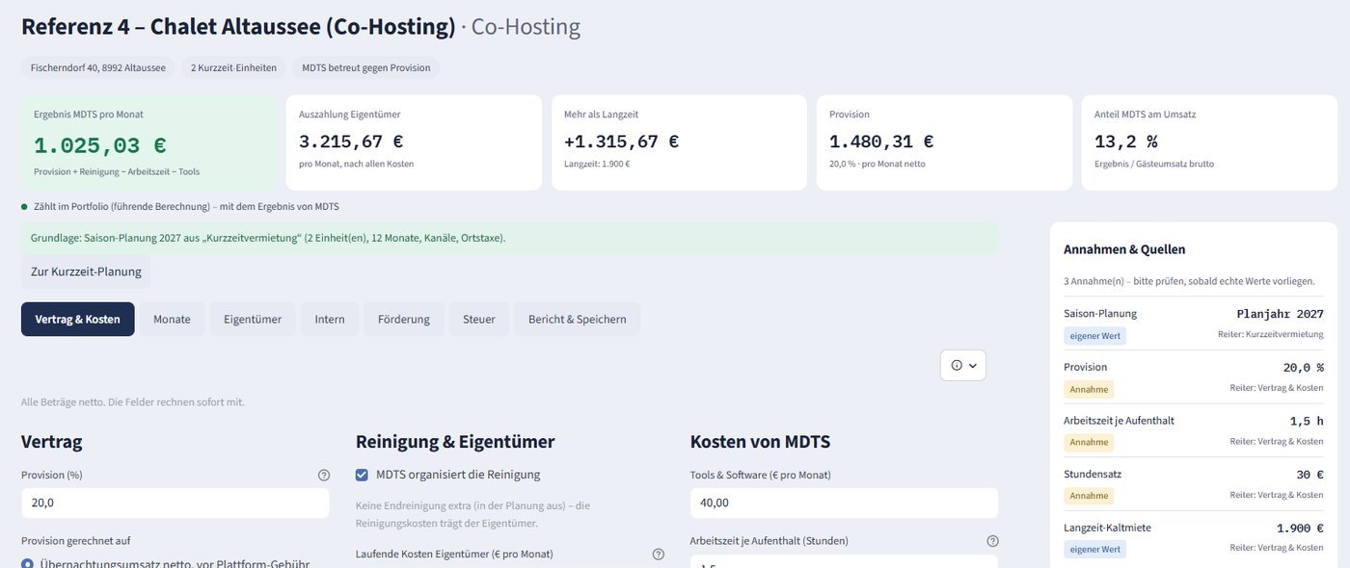Click the Provision (%) input field

175,503
